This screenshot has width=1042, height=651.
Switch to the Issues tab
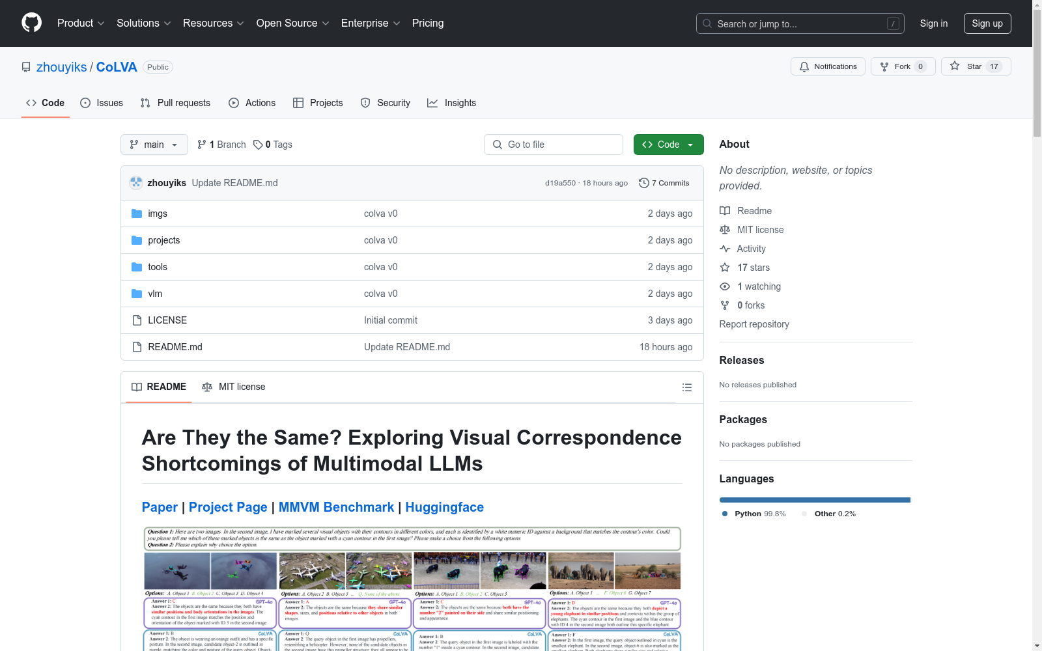102,103
